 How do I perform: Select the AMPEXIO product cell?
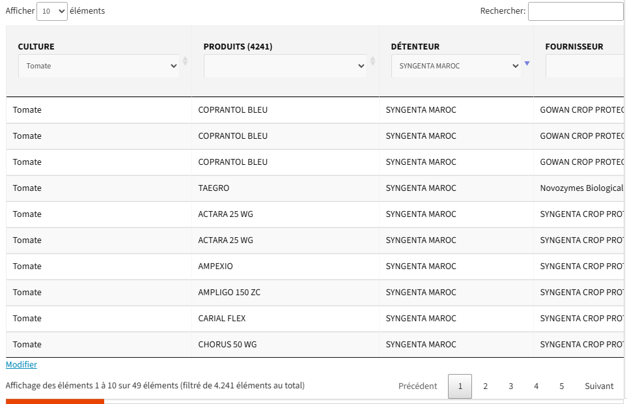(x=285, y=267)
